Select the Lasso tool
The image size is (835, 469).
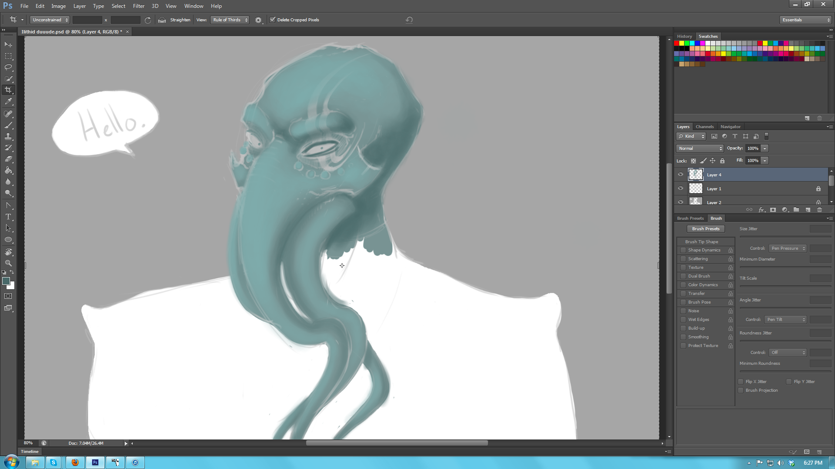[x=8, y=67]
